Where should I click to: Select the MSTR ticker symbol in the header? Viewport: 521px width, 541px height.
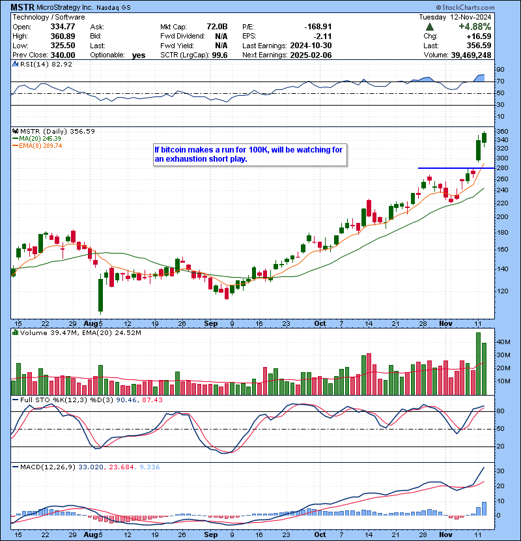pos(22,7)
